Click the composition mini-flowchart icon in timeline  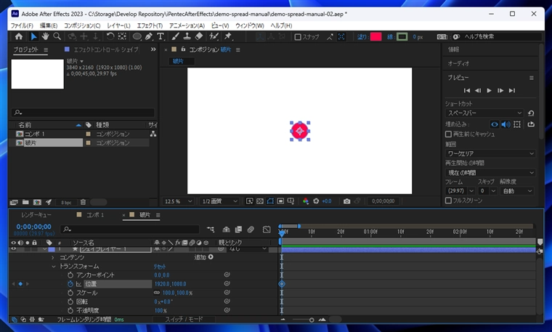click(x=211, y=230)
